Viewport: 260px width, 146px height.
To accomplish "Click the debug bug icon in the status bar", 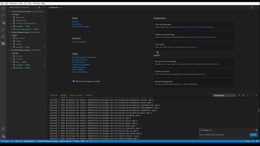I will [x=87, y=141].
